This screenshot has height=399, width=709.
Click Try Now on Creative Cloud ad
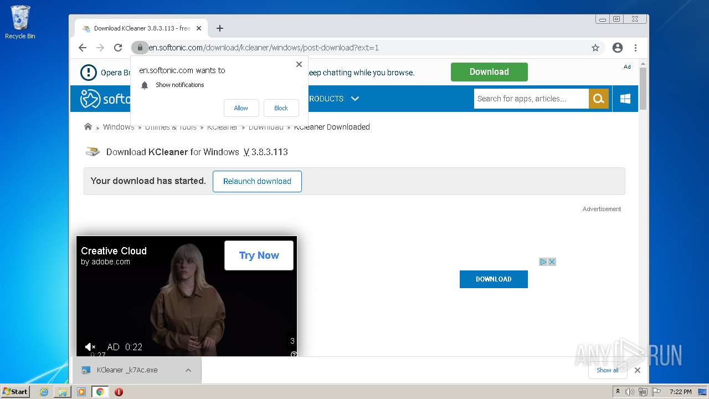point(259,255)
